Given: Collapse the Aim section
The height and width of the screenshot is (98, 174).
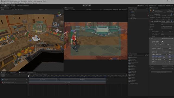Looking at the screenshot, I should coord(150,39).
